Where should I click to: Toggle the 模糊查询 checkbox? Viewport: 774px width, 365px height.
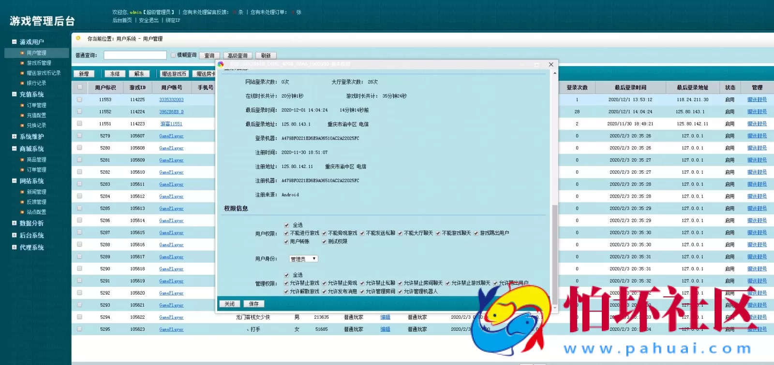[x=173, y=56]
